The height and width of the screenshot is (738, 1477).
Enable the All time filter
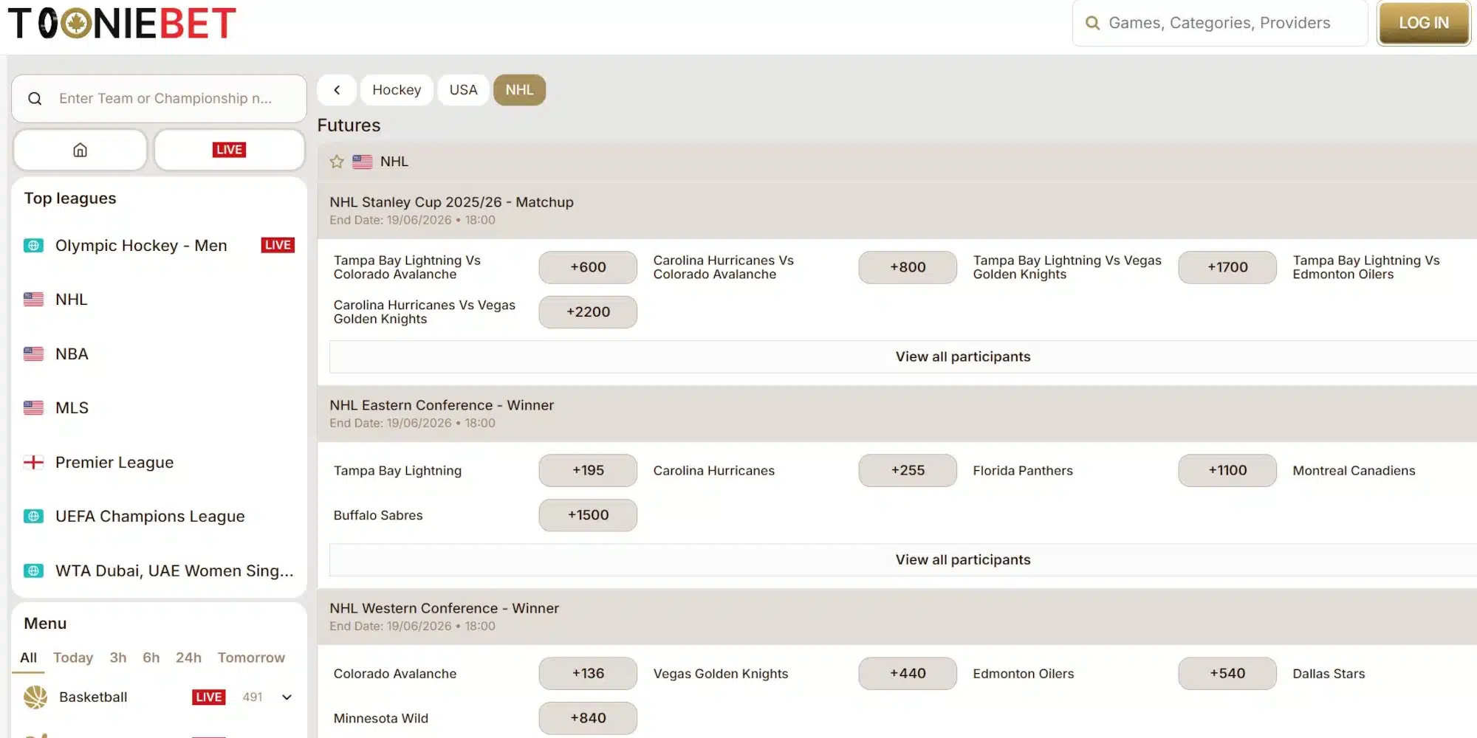28,657
